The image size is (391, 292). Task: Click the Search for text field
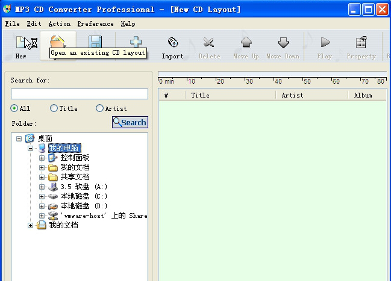(x=80, y=94)
